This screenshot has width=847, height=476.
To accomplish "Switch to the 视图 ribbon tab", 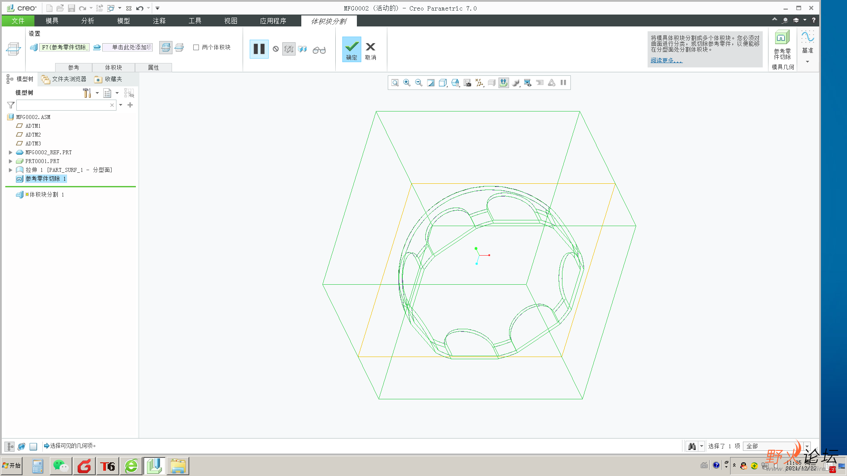I will click(x=231, y=21).
